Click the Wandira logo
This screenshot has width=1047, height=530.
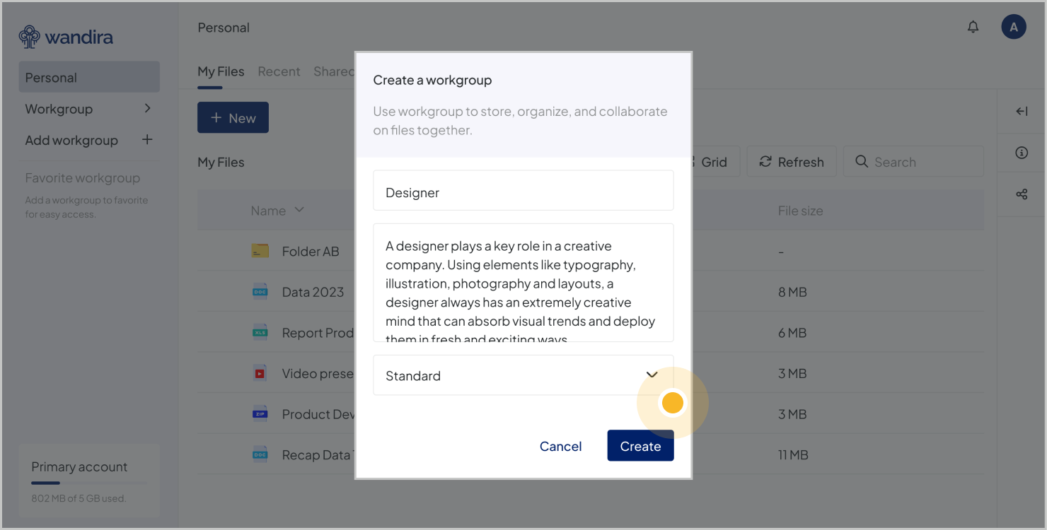click(x=66, y=37)
